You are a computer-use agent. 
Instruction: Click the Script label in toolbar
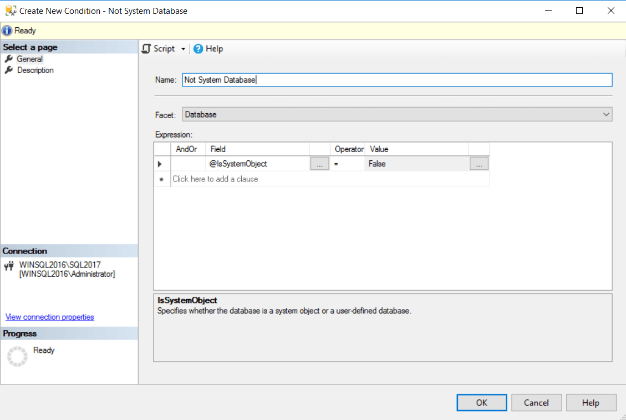[x=164, y=49]
